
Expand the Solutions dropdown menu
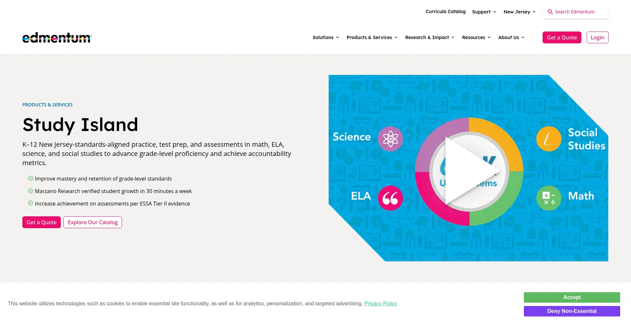click(326, 37)
